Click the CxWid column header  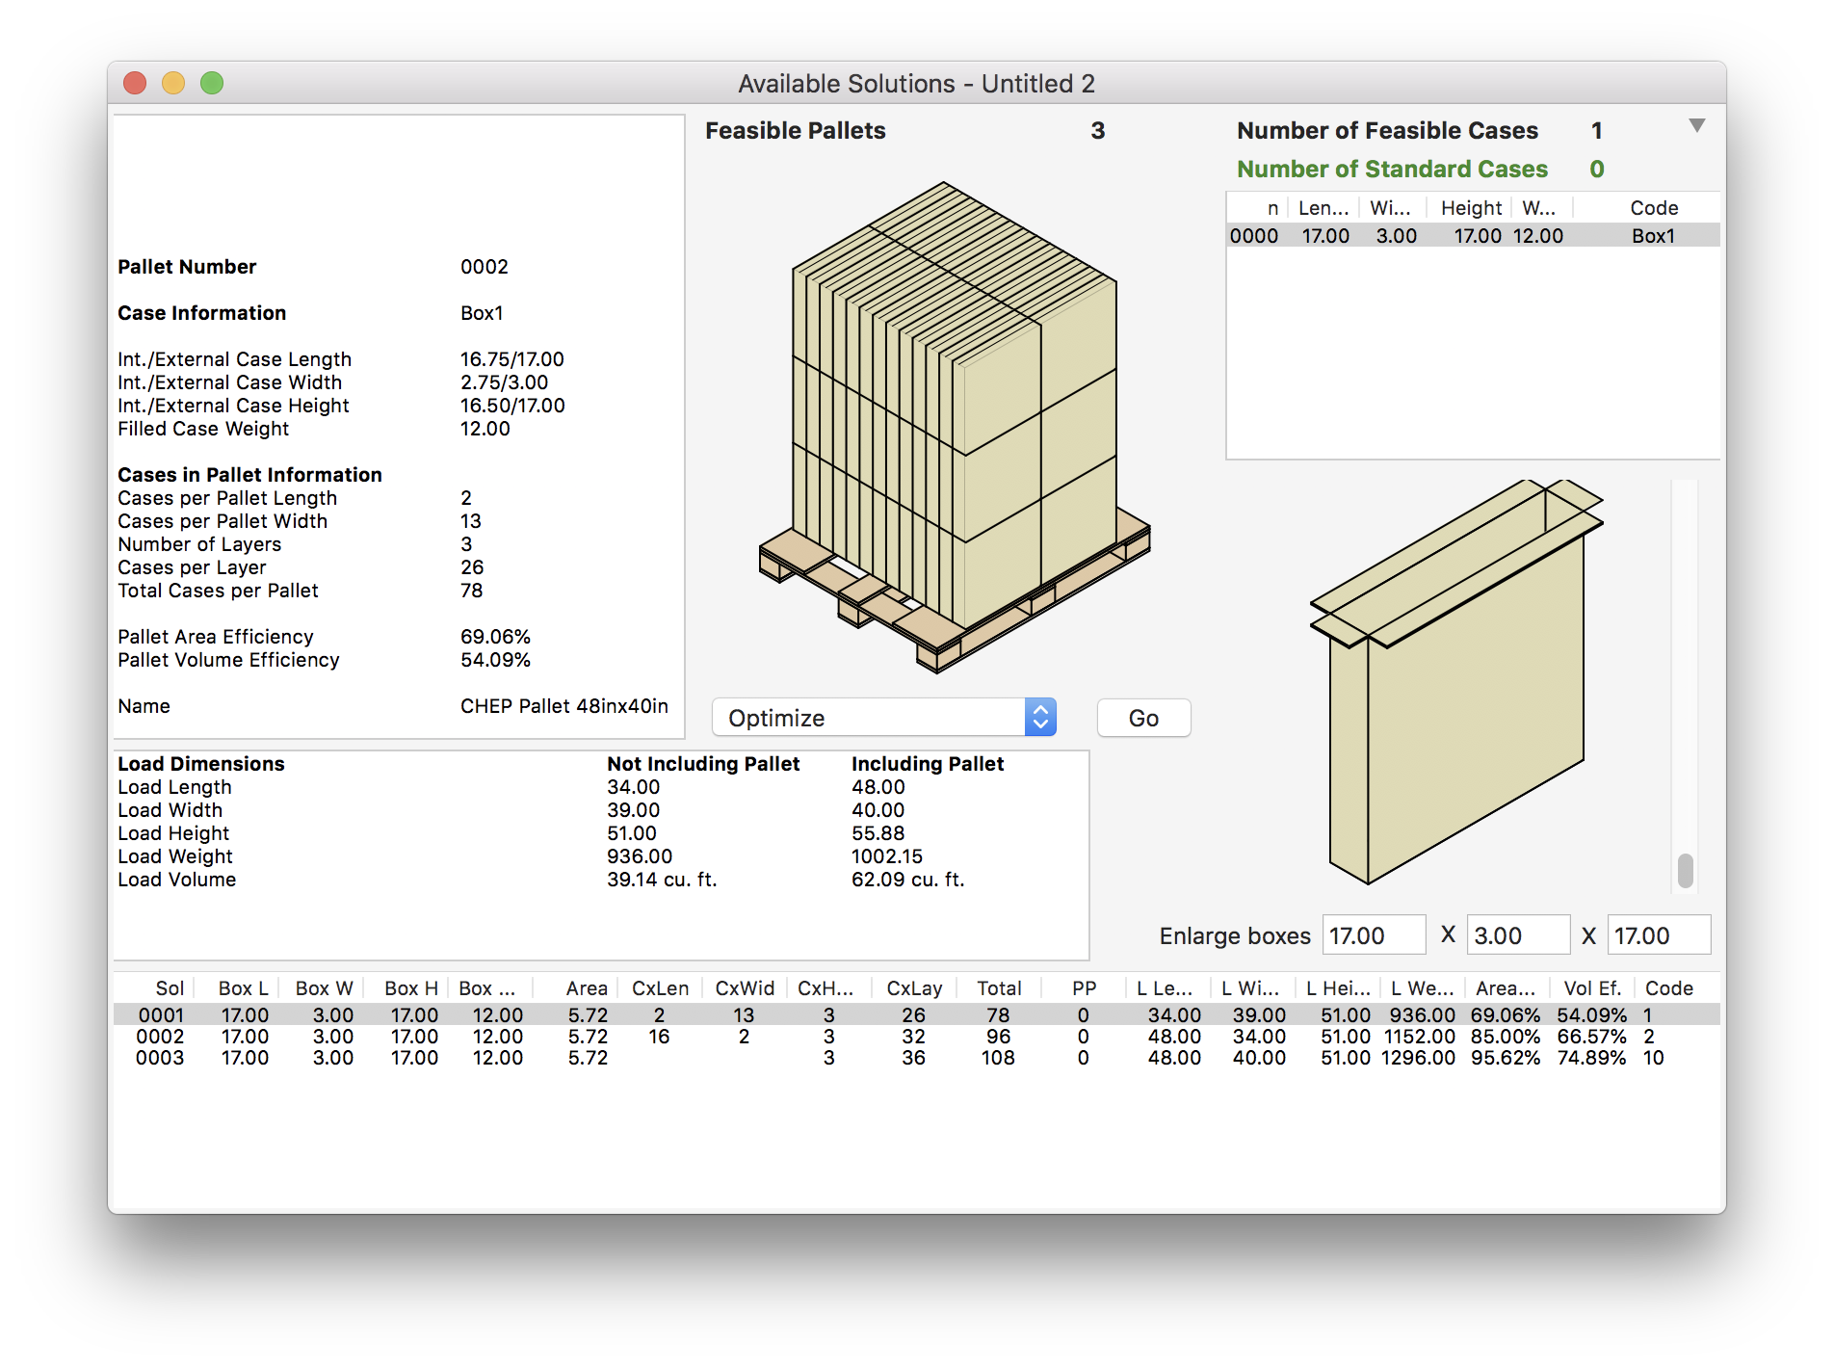(x=745, y=988)
